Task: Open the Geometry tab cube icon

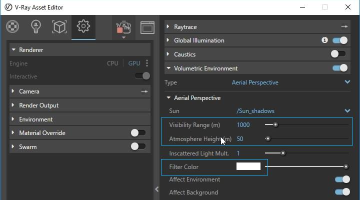Action: click(59, 26)
